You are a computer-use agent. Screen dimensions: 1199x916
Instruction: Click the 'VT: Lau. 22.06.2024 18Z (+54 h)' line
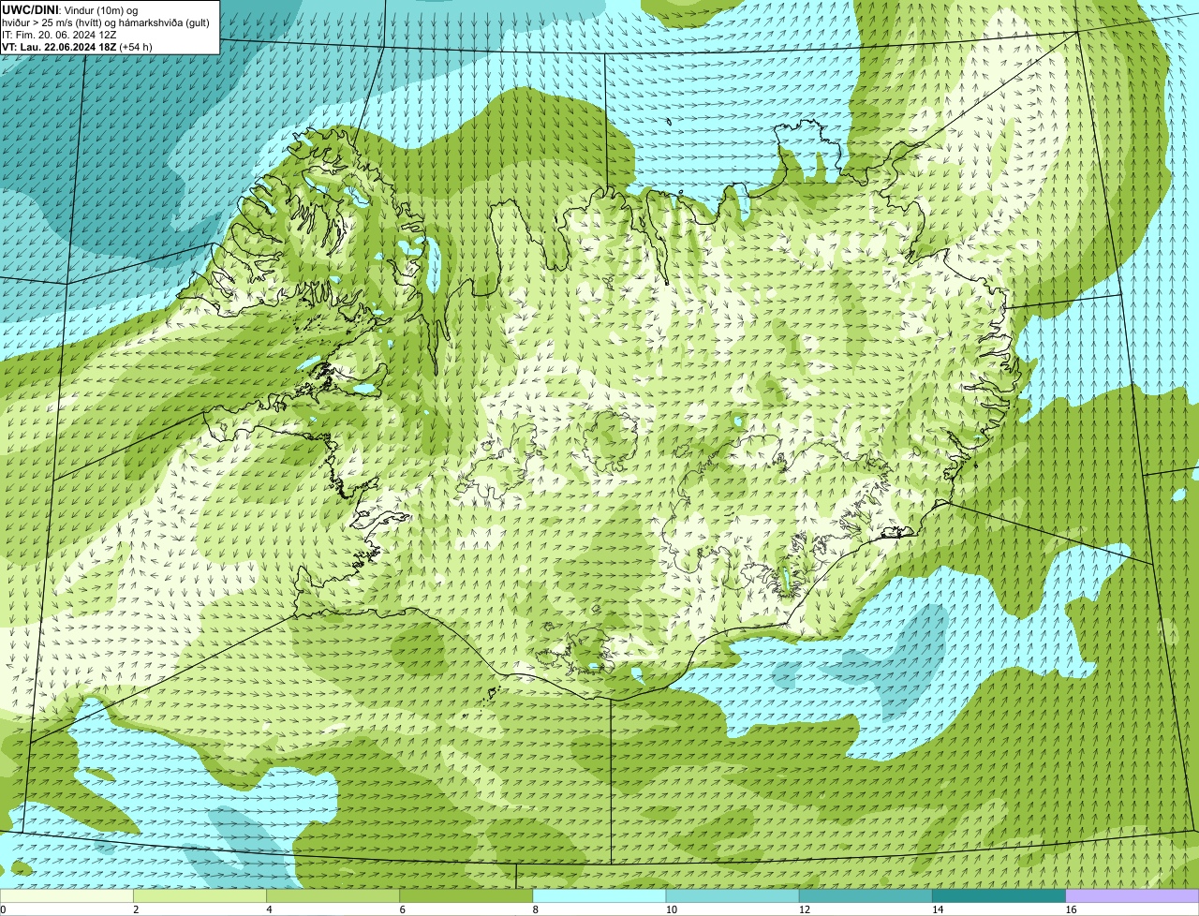tap(77, 47)
